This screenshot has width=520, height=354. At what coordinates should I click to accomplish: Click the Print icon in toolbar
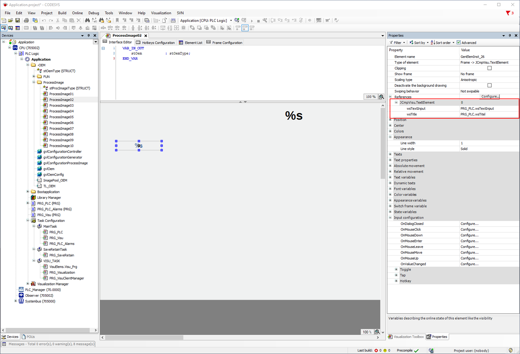pos(26,20)
